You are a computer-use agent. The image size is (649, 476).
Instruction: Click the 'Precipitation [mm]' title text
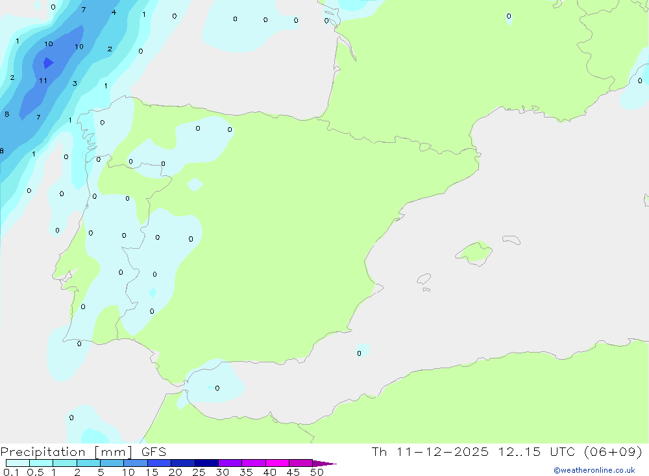(66, 452)
